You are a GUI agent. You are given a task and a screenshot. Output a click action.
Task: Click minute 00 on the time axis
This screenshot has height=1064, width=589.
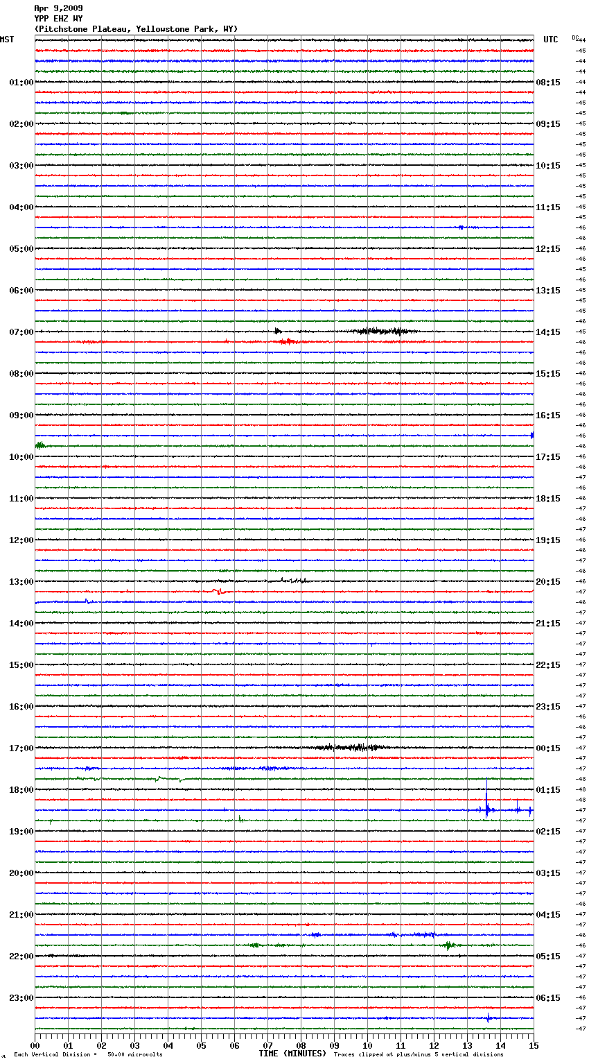35,1045
